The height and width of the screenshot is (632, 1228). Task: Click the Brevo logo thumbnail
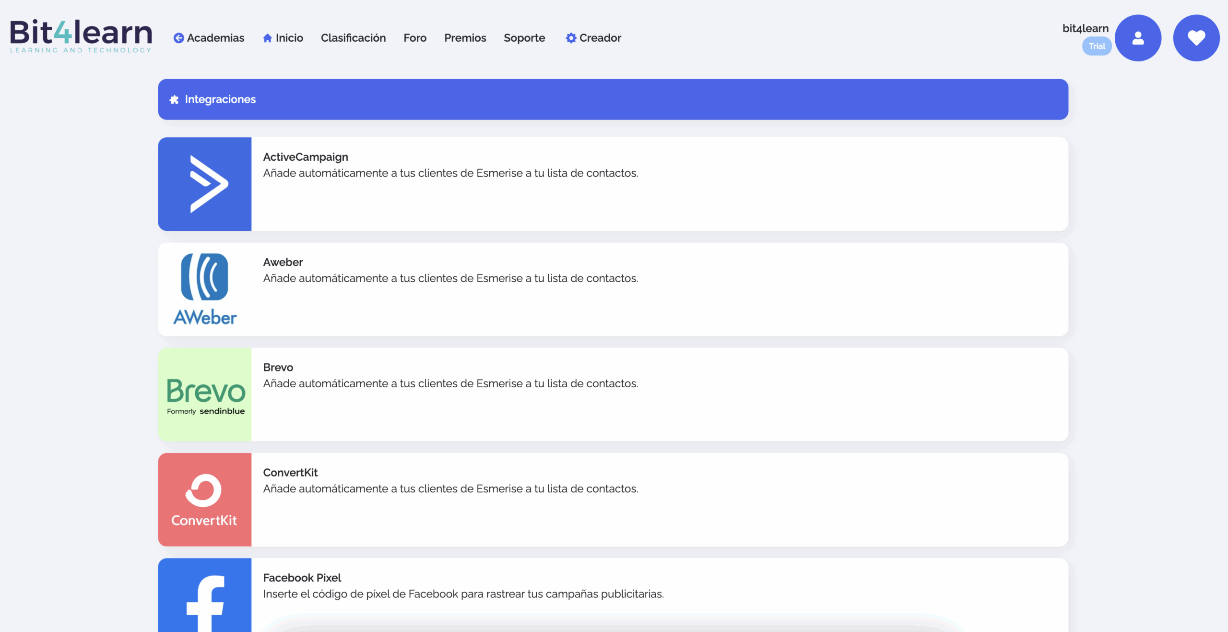click(205, 394)
